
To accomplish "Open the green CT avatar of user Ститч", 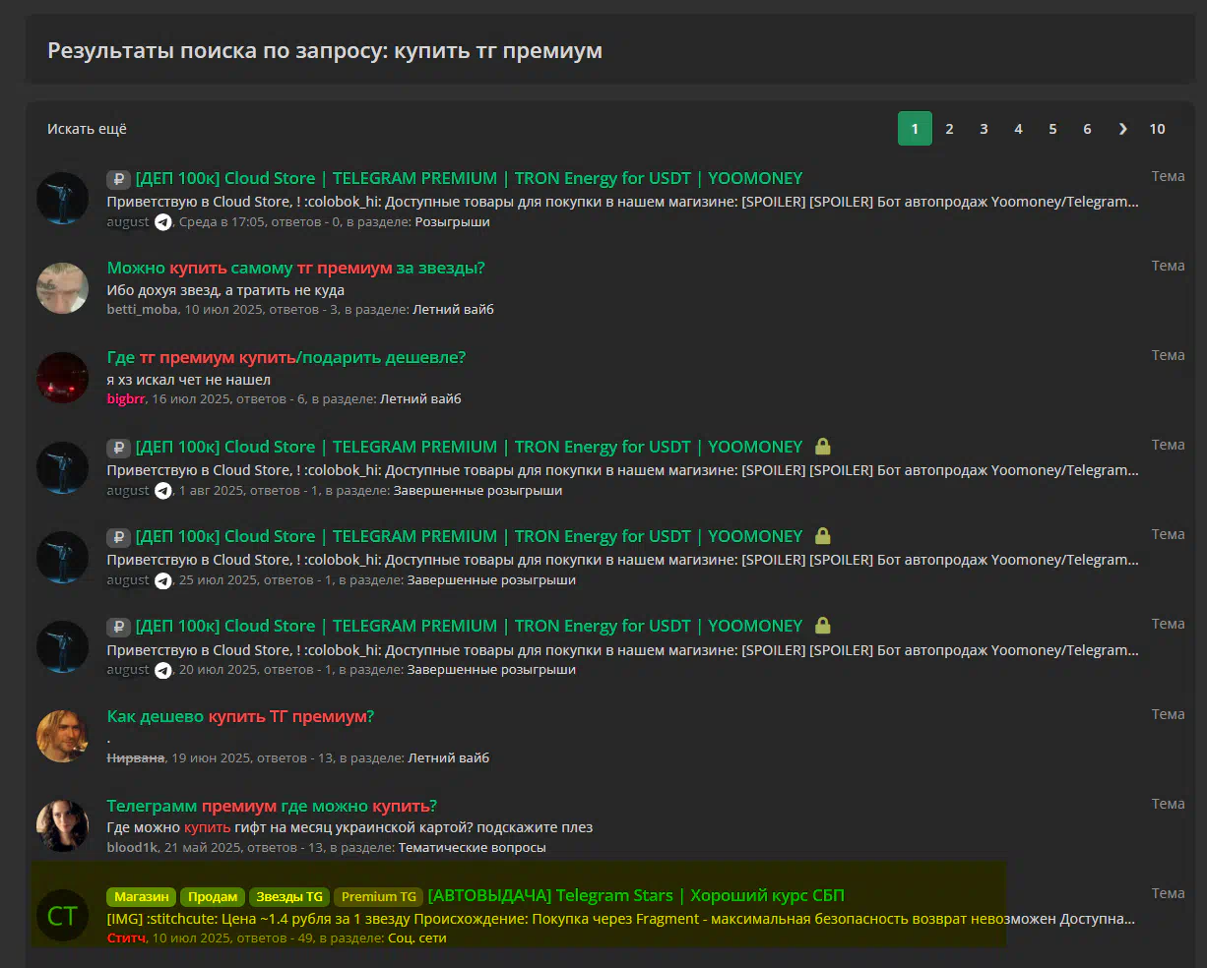I will click(62, 916).
